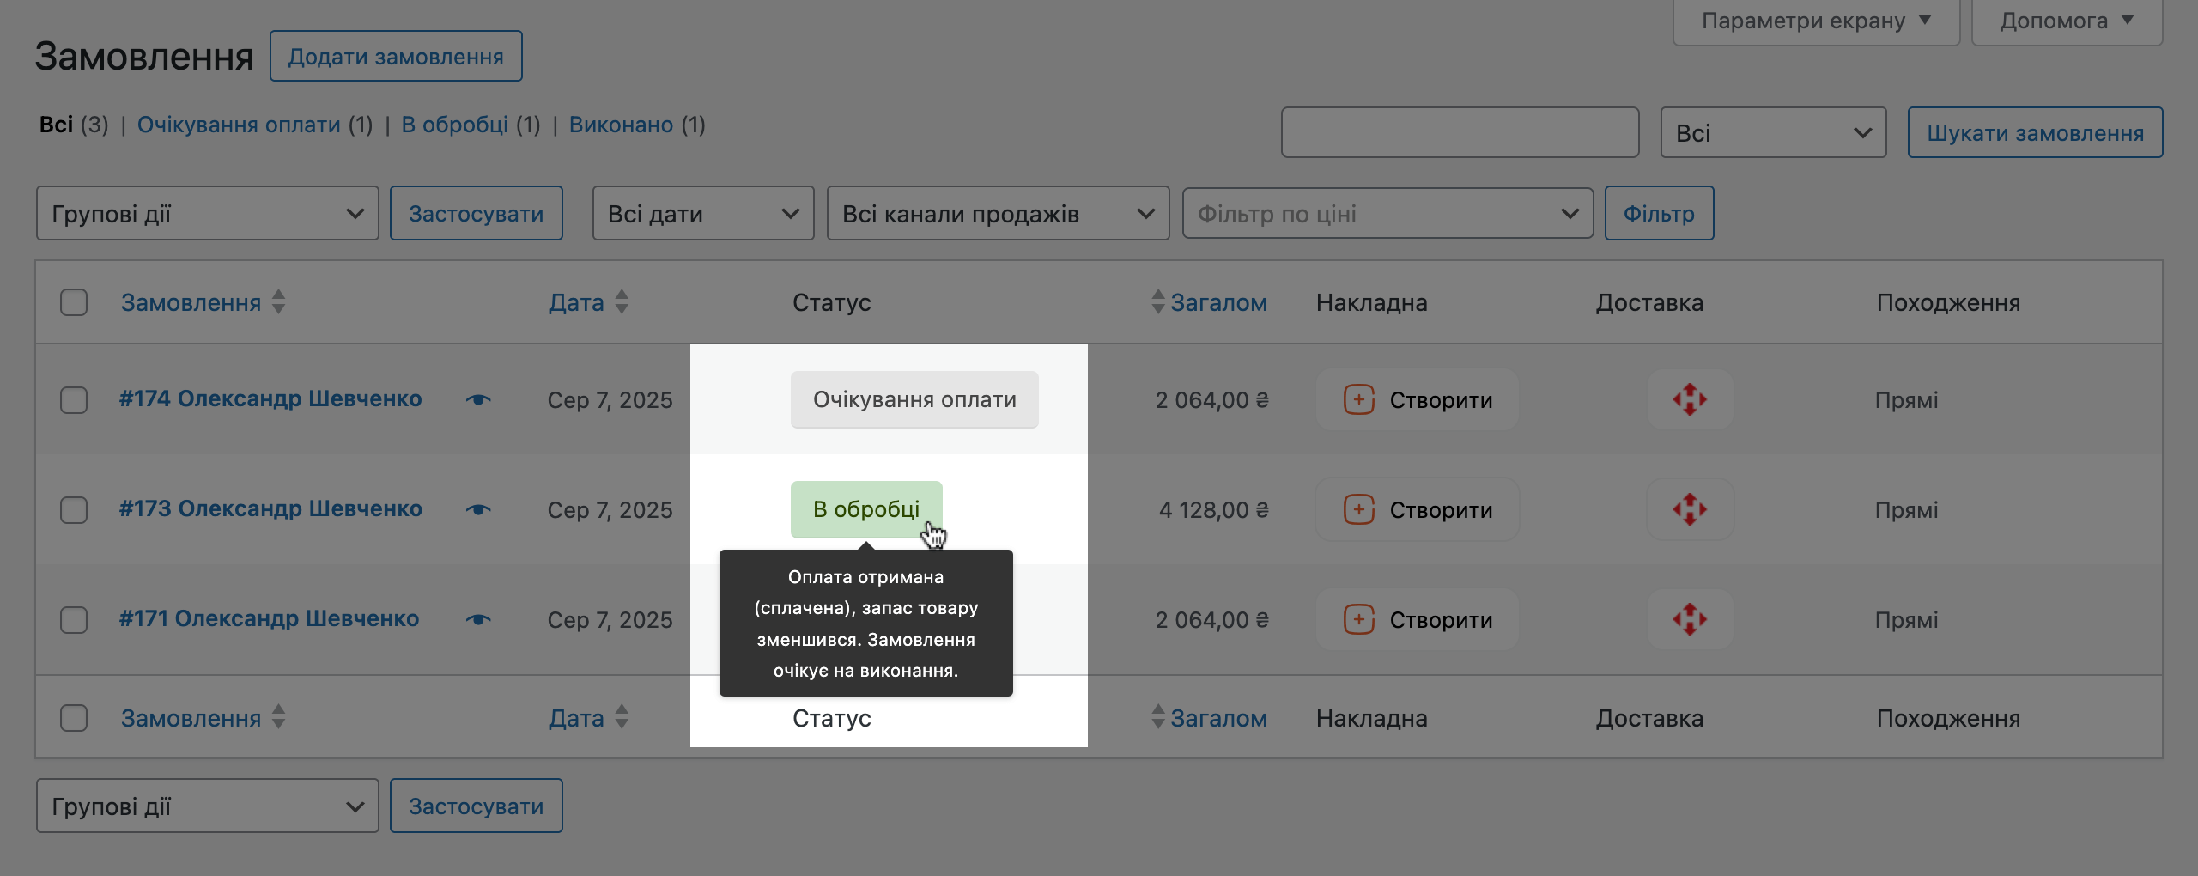Sort by Дата in the footer row

589,718
